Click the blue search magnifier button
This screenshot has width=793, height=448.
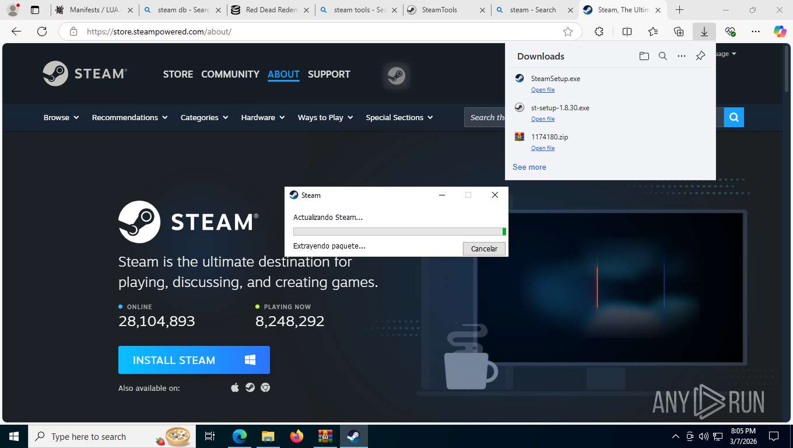coord(734,117)
